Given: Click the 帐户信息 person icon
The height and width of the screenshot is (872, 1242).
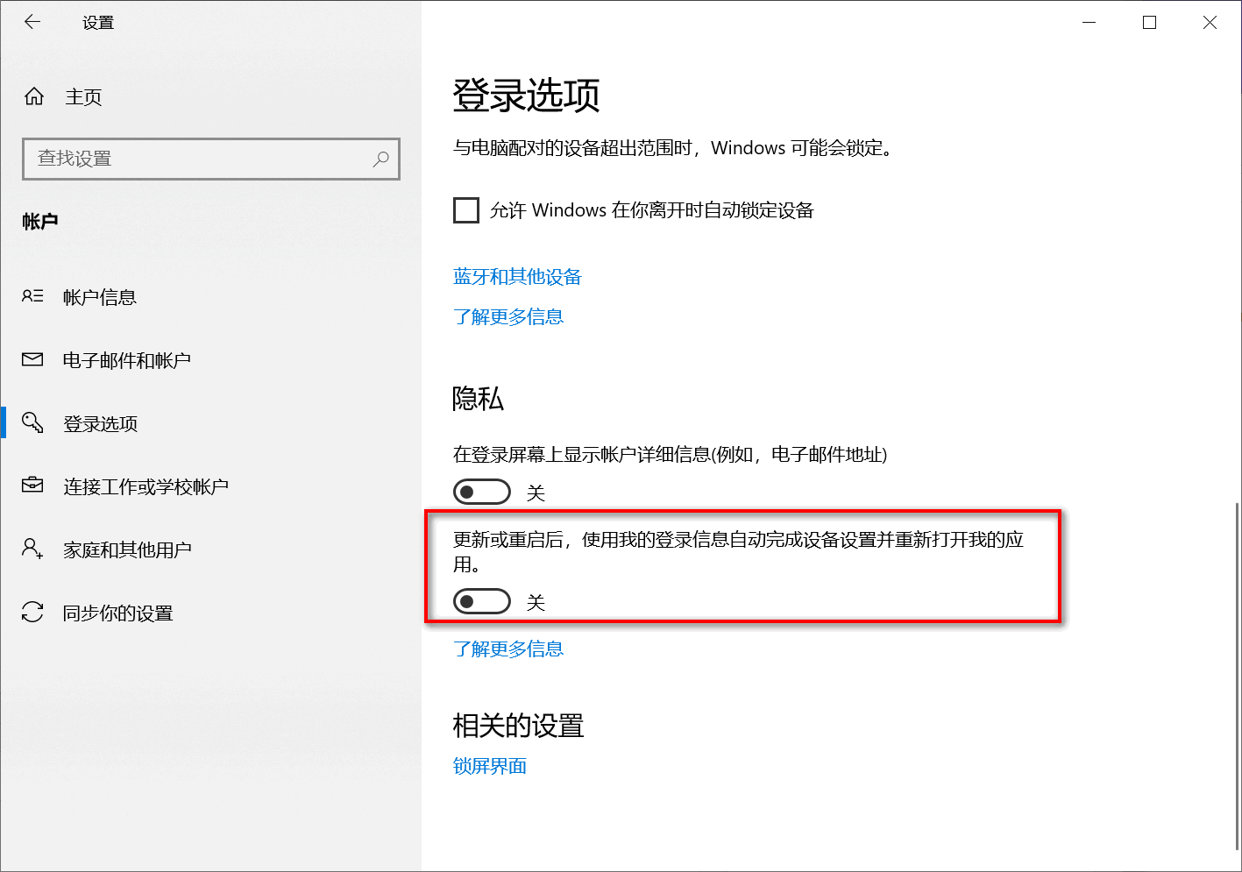Looking at the screenshot, I should [32, 296].
